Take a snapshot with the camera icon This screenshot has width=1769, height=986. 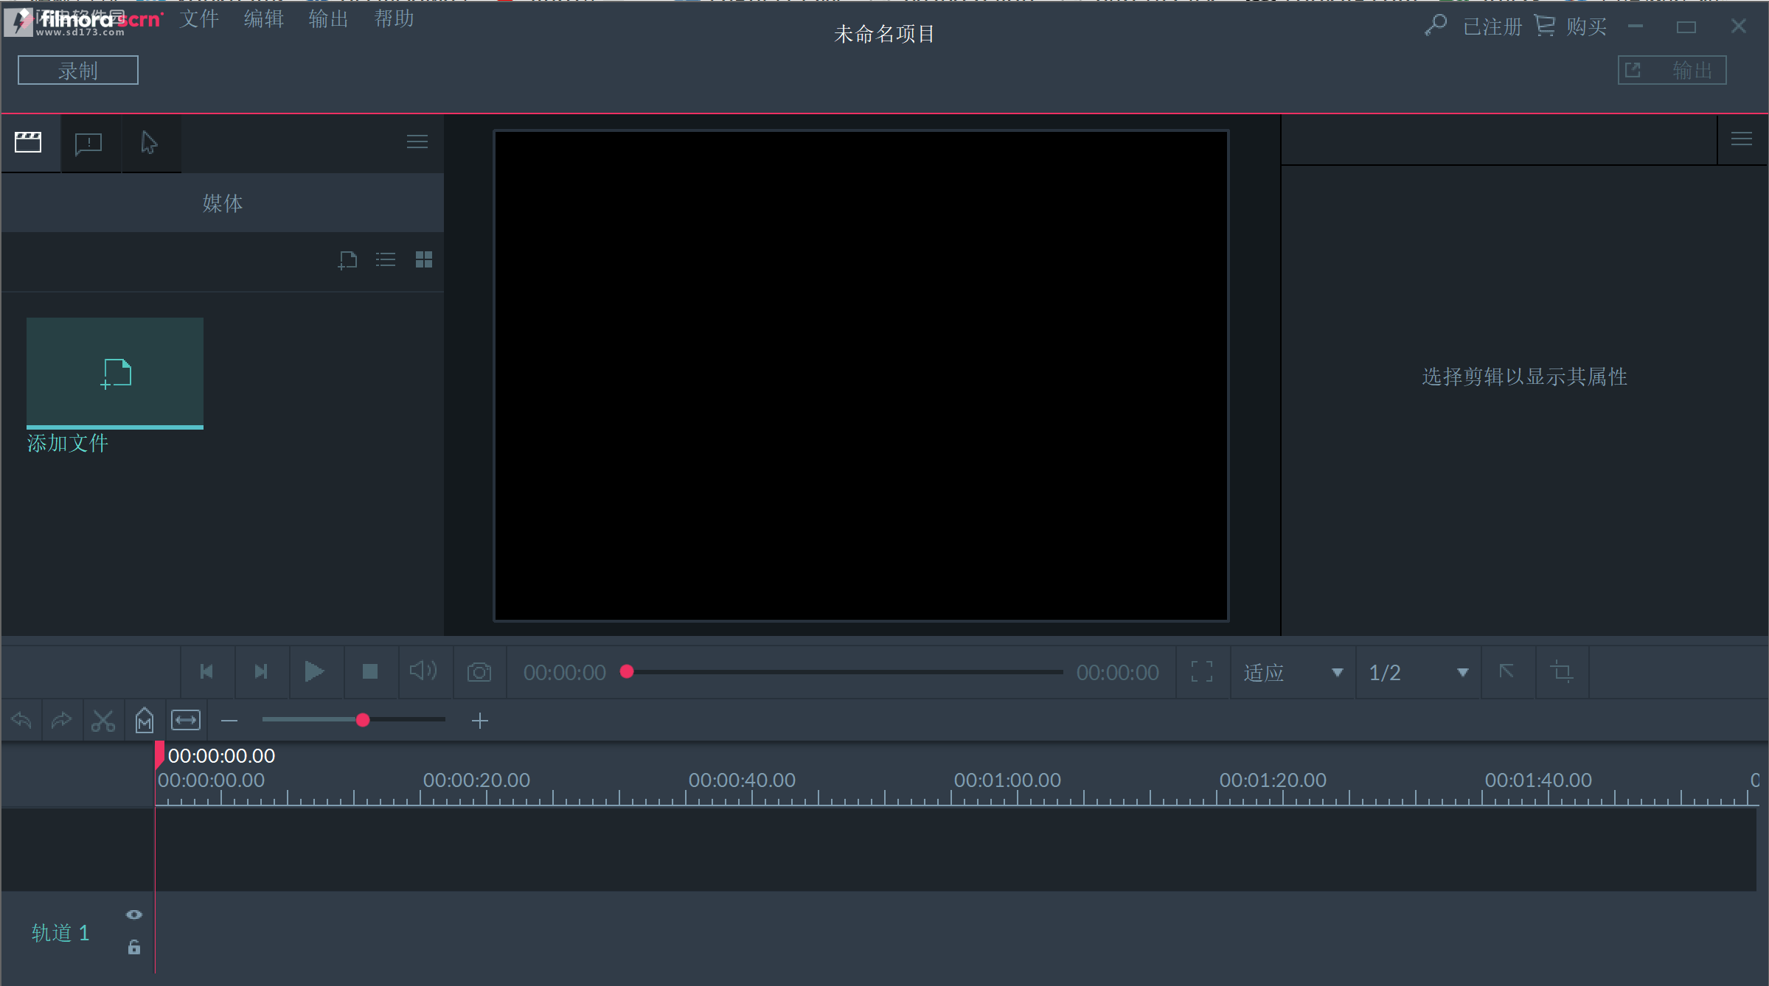click(479, 672)
